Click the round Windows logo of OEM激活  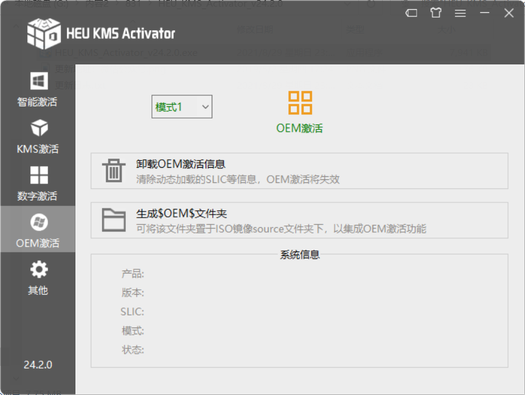39,222
